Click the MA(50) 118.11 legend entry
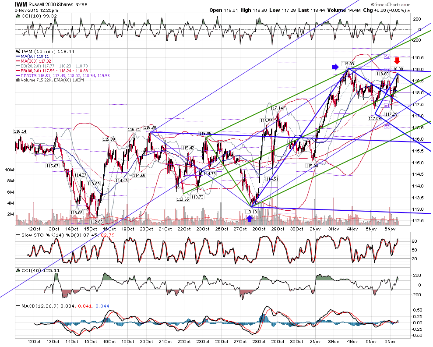Screen dimensions: 433x347 (32, 57)
